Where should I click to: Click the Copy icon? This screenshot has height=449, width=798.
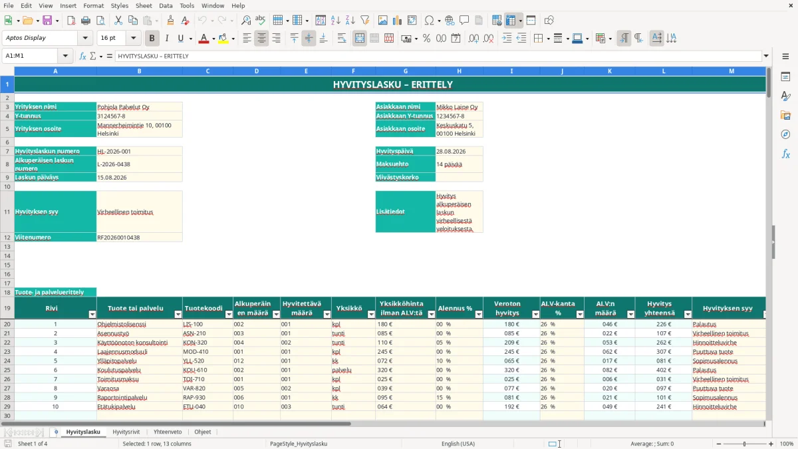click(133, 21)
